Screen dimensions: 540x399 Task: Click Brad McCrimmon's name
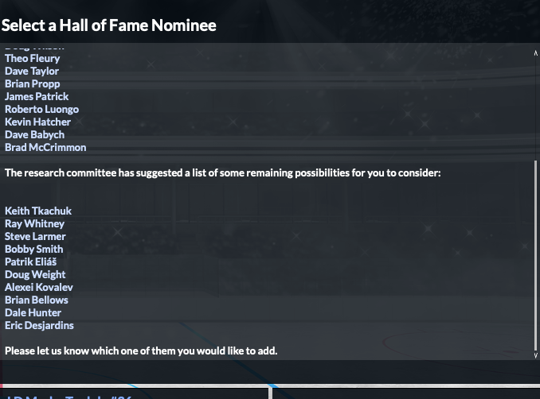[x=45, y=147]
